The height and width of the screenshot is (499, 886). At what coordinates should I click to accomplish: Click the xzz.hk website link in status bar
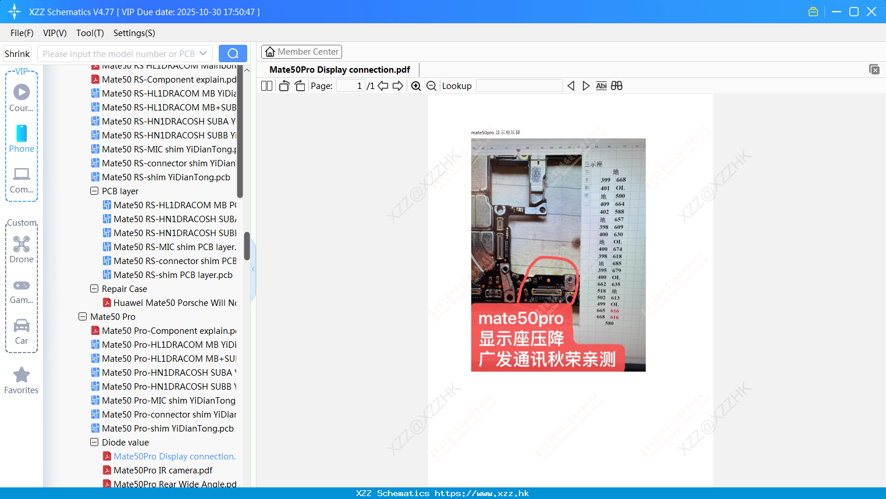pos(482,493)
